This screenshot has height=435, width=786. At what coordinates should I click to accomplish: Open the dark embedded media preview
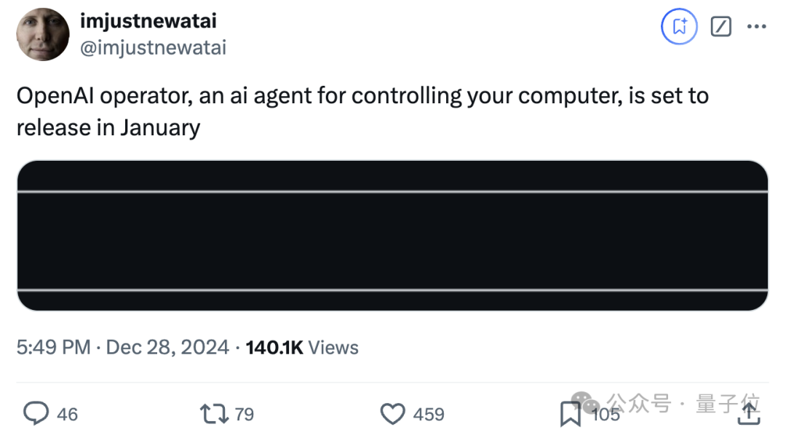click(x=392, y=236)
